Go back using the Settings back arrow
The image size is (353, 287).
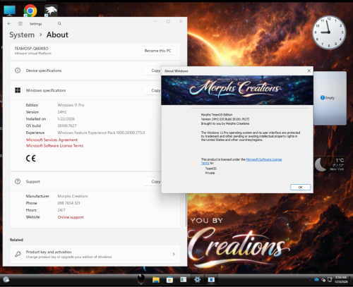click(x=9, y=23)
